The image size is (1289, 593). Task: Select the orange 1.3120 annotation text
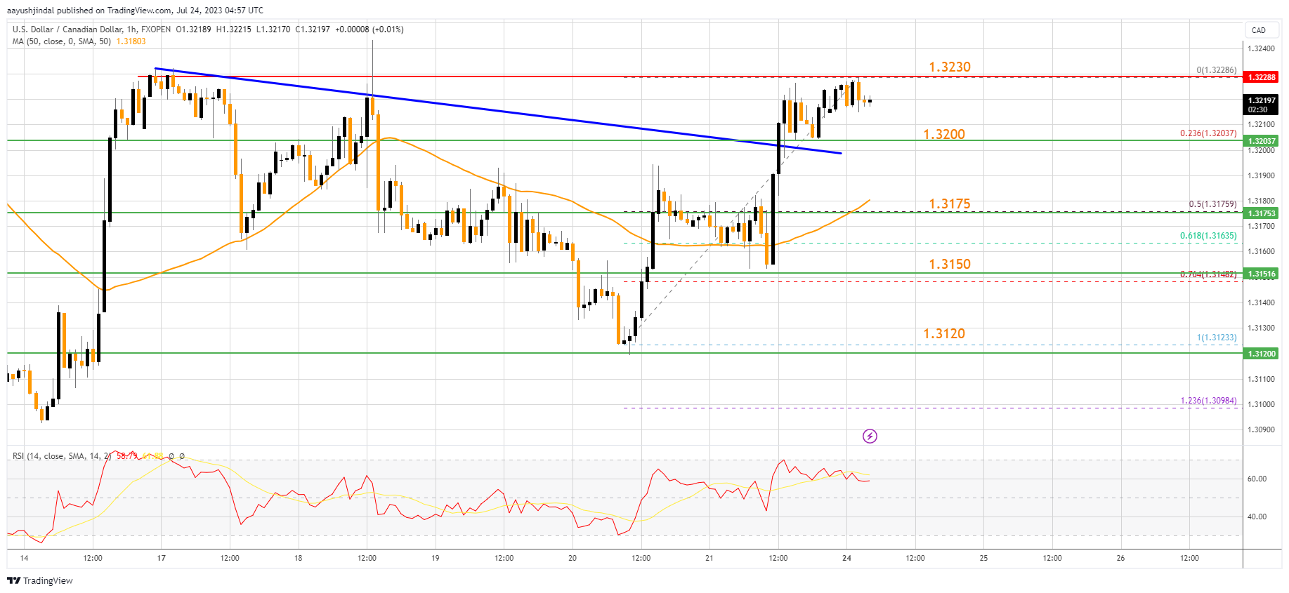click(944, 333)
